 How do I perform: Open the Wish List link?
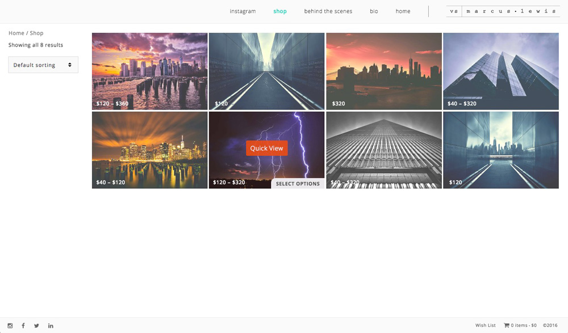click(486, 326)
